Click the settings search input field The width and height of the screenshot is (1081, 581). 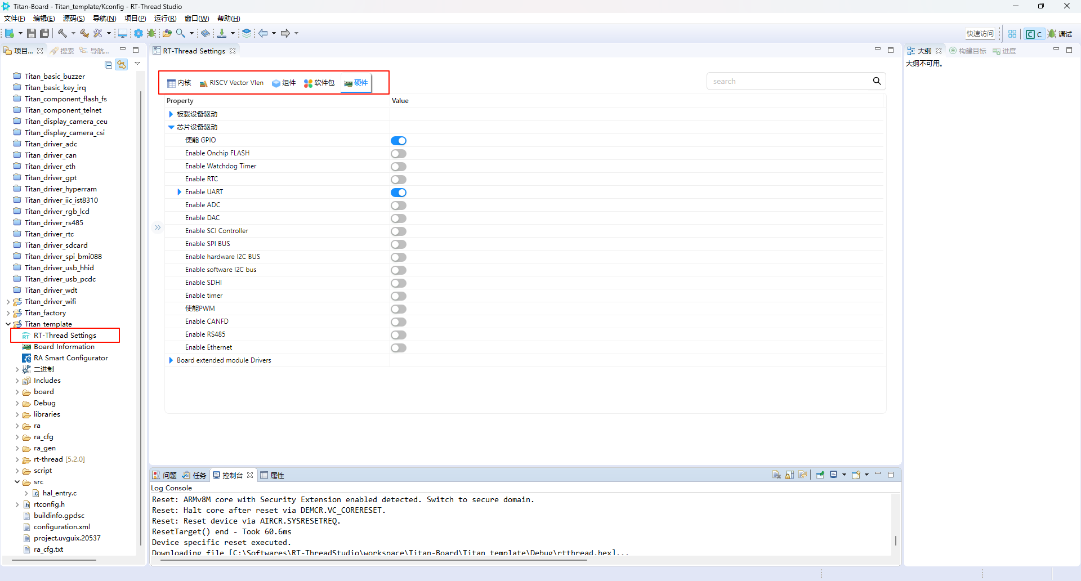tap(788, 81)
